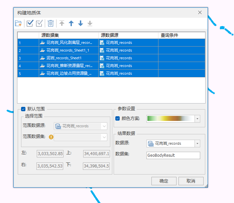Screen dimensions: 234x203
Task: Click datasource icon in row 4
Action: pos(102,66)
